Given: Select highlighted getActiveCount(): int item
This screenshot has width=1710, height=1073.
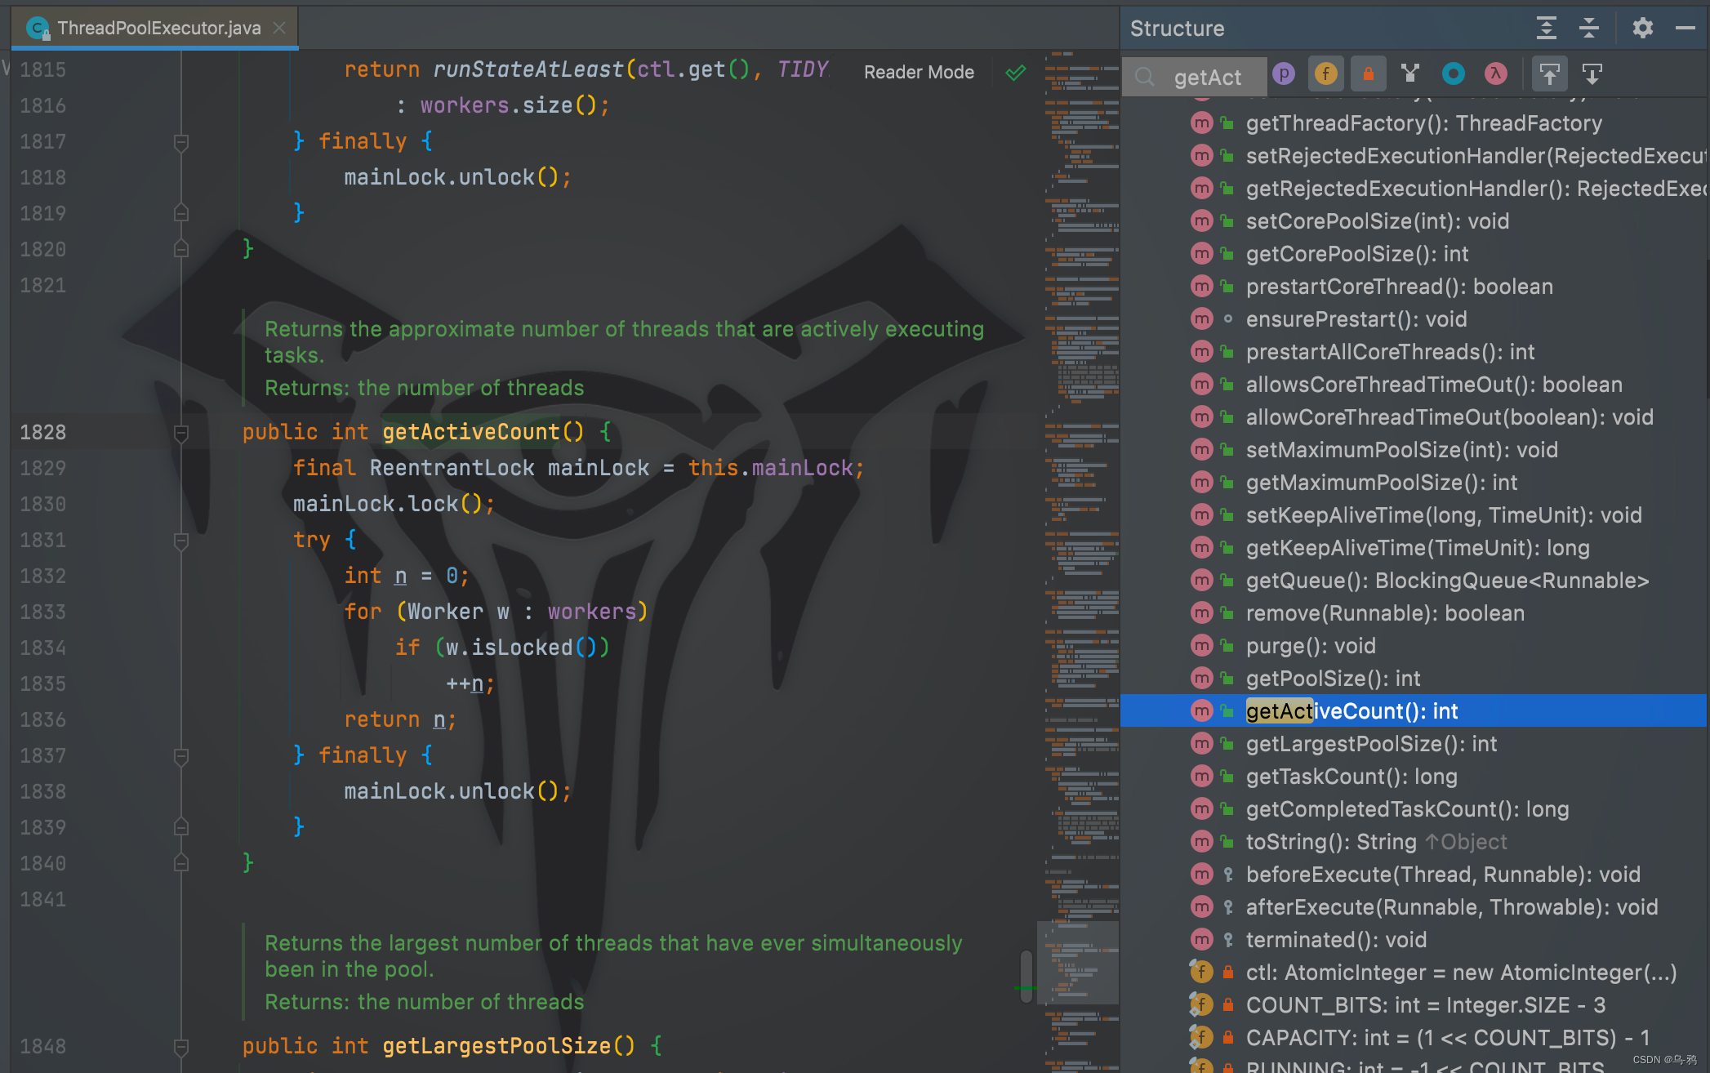Looking at the screenshot, I should [1414, 711].
